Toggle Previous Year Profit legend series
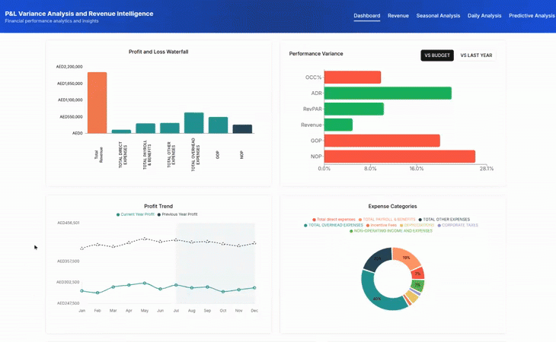 click(x=178, y=214)
